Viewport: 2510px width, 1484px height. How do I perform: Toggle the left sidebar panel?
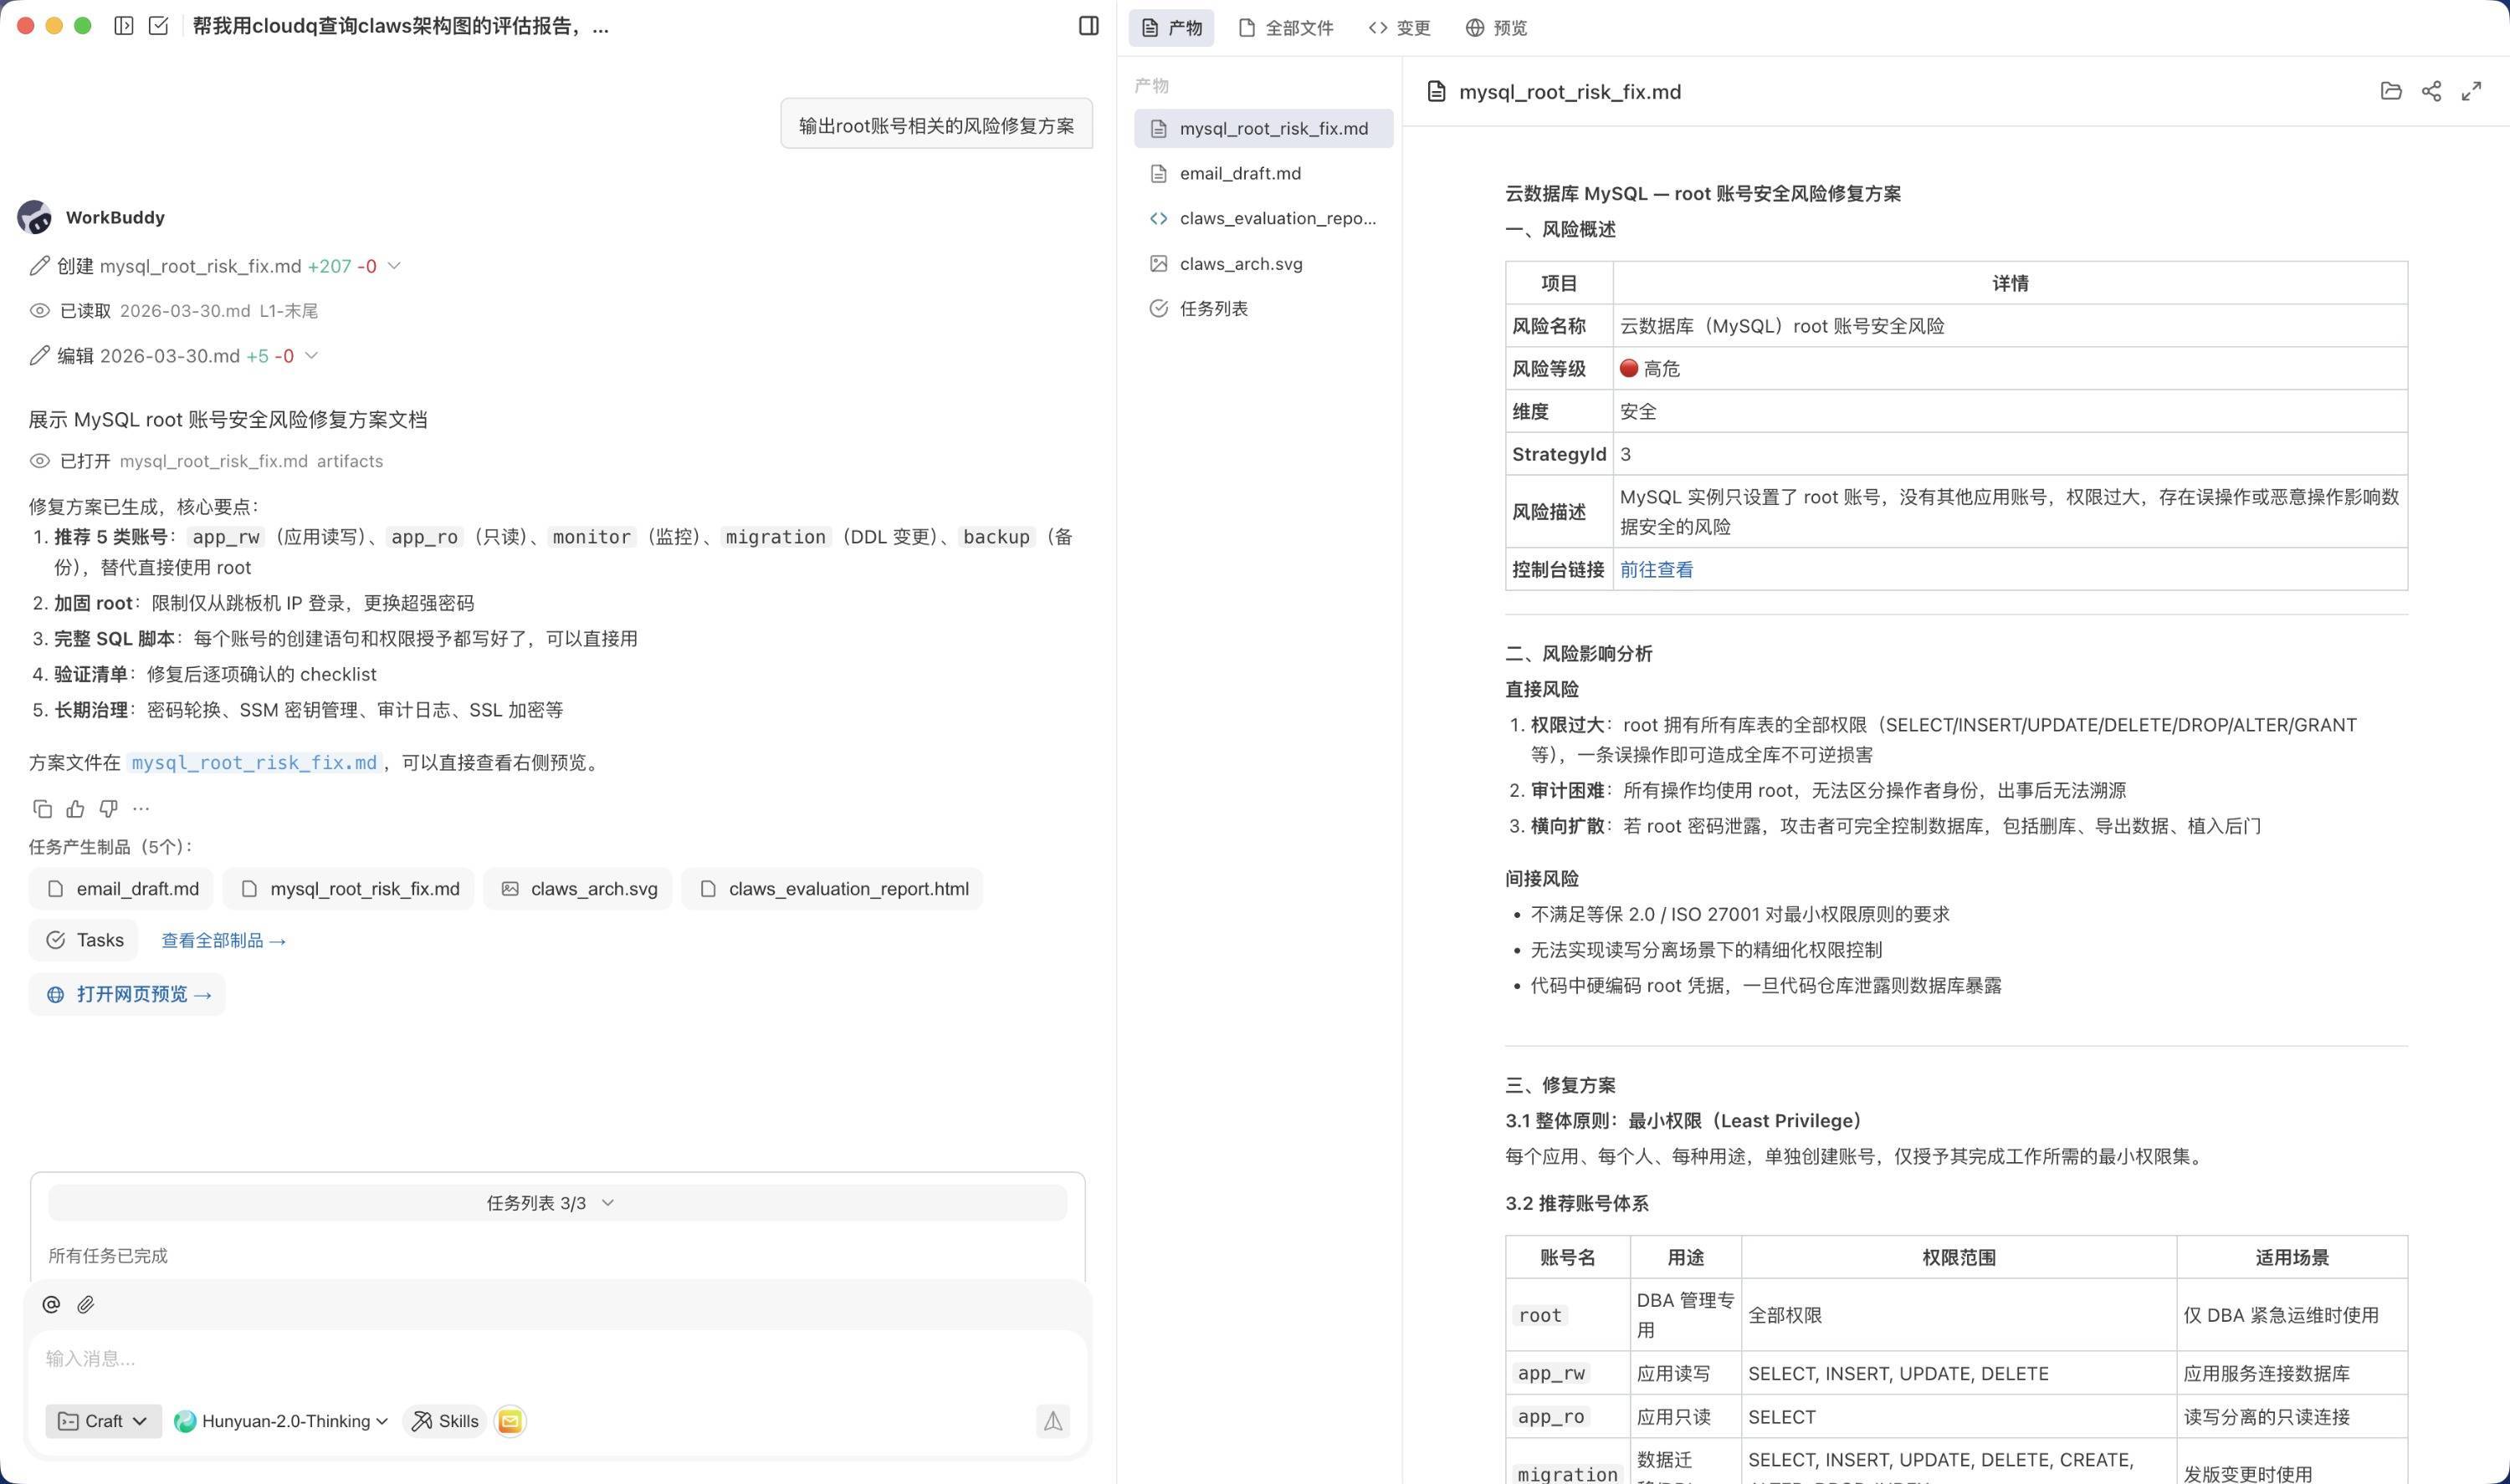point(124,26)
